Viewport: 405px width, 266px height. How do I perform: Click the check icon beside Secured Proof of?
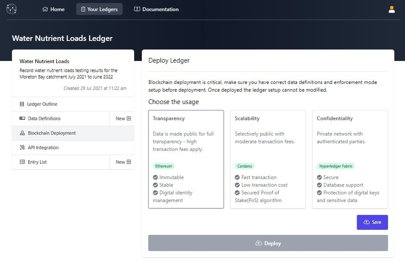[x=237, y=193]
